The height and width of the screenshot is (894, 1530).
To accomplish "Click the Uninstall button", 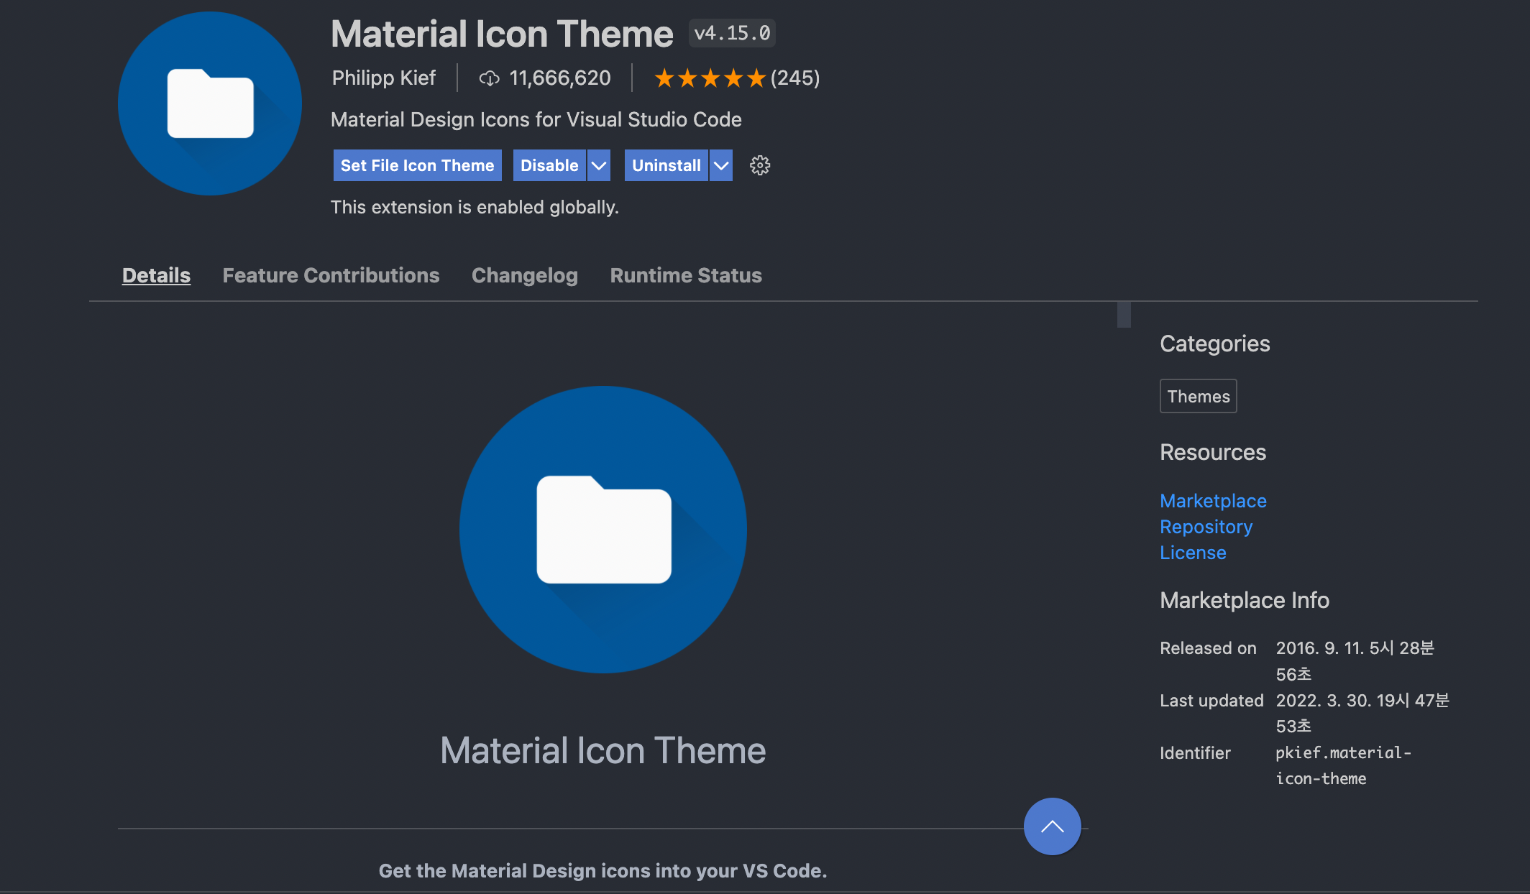I will (x=666, y=165).
